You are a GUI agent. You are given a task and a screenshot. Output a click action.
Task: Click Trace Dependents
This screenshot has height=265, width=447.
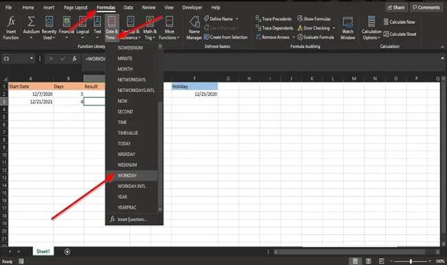click(274, 28)
